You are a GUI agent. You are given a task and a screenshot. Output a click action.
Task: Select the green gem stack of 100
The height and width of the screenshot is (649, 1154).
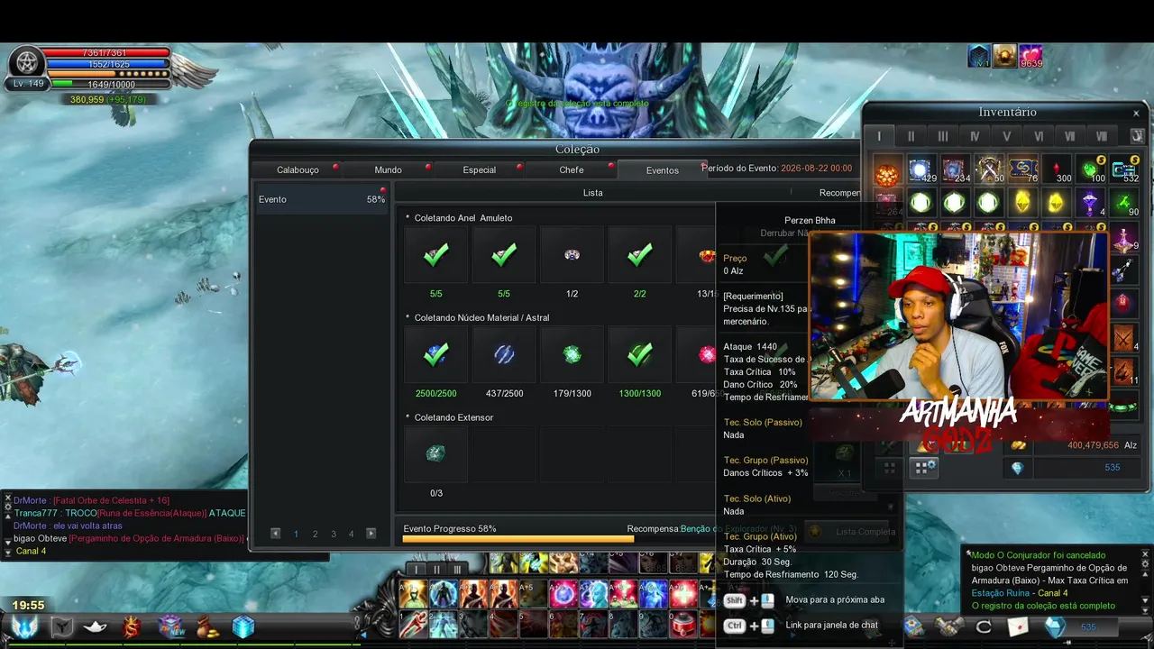(1091, 170)
